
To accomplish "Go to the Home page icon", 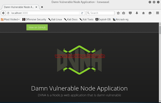I will 143,13.
